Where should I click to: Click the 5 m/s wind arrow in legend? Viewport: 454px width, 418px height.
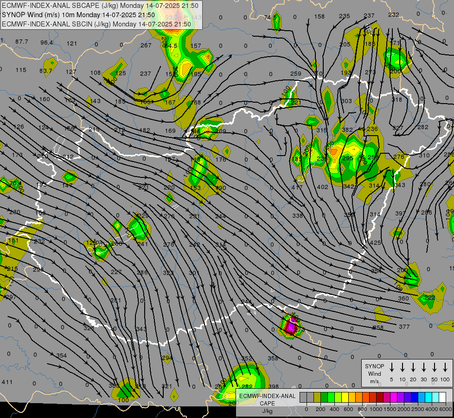point(391,367)
